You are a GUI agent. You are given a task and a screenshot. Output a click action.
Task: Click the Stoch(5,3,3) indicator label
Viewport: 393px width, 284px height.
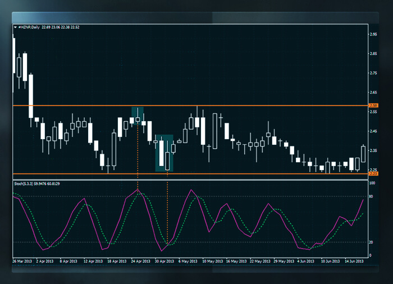coord(25,184)
